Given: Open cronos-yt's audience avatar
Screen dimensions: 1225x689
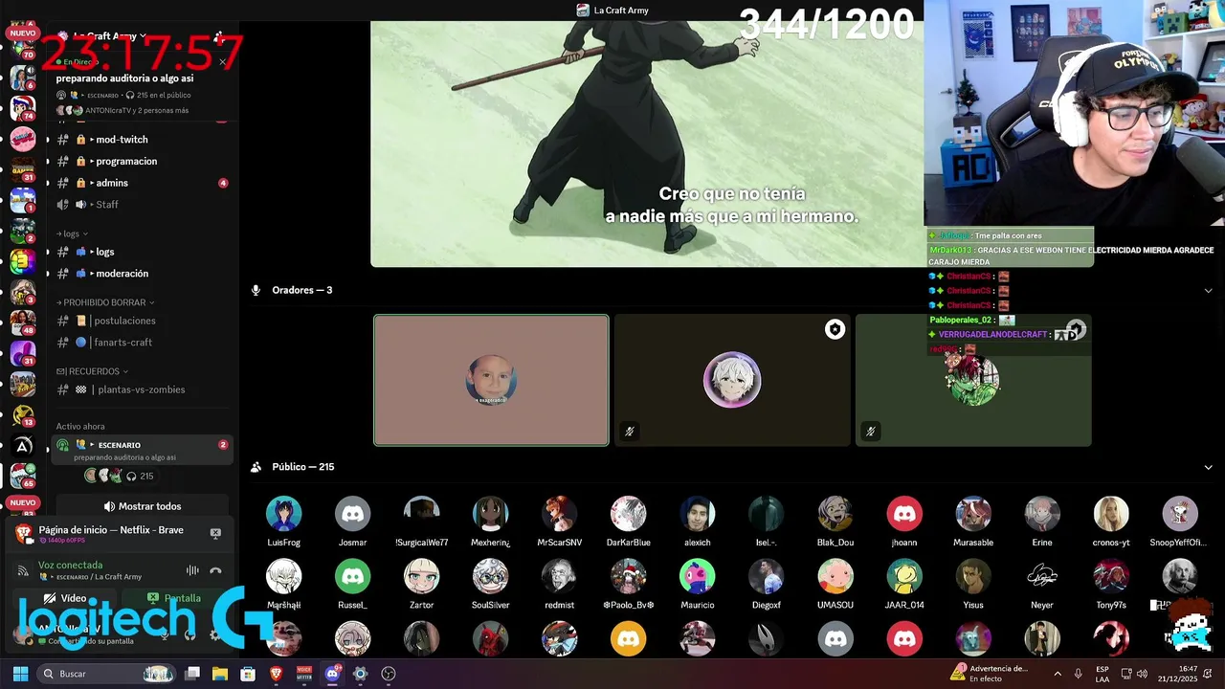Looking at the screenshot, I should pos(1111,514).
